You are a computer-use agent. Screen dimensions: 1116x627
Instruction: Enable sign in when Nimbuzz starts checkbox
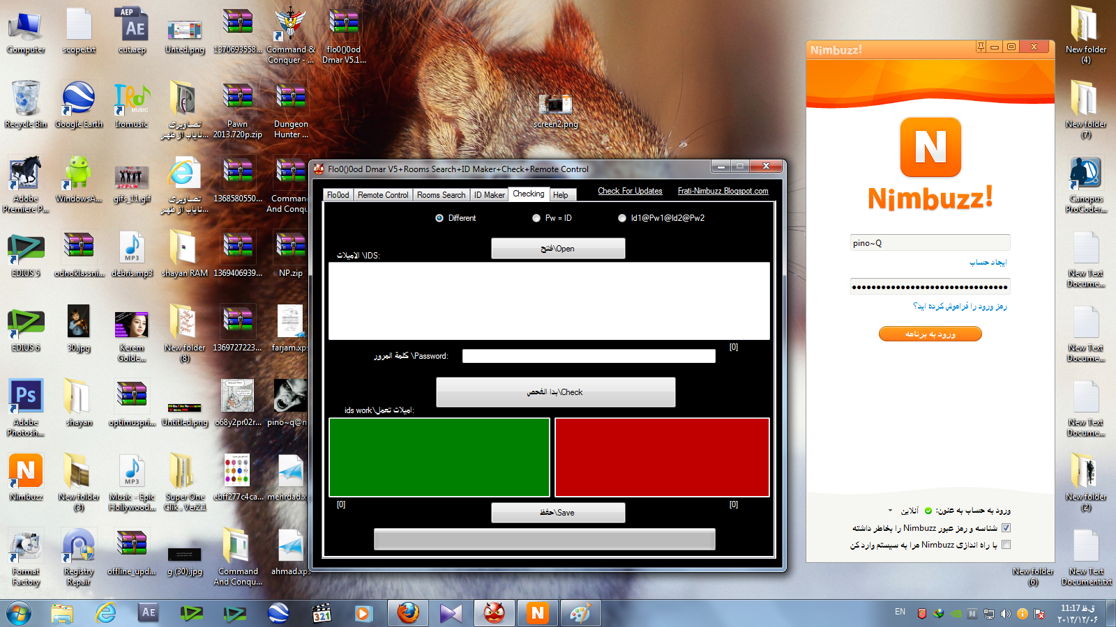point(1006,544)
